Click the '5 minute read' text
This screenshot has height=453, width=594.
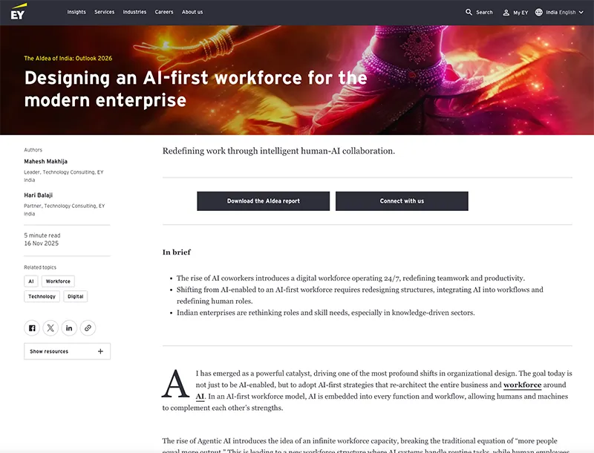coord(42,235)
